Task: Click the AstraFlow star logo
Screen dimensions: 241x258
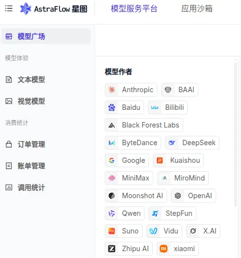Action: coord(25,9)
